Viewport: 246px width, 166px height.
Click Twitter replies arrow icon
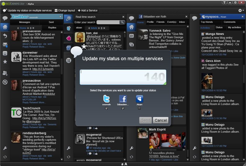(5, 36)
